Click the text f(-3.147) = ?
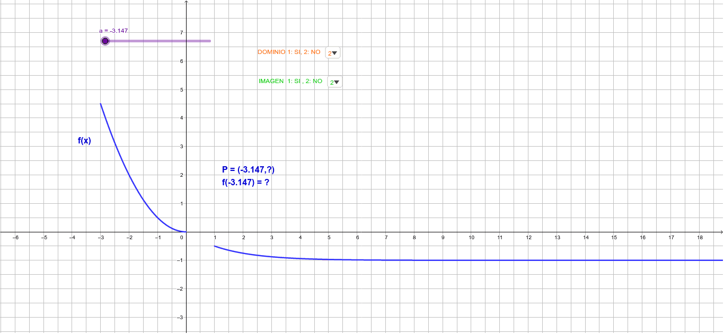Image resolution: width=724 pixels, height=334 pixels. click(x=246, y=182)
